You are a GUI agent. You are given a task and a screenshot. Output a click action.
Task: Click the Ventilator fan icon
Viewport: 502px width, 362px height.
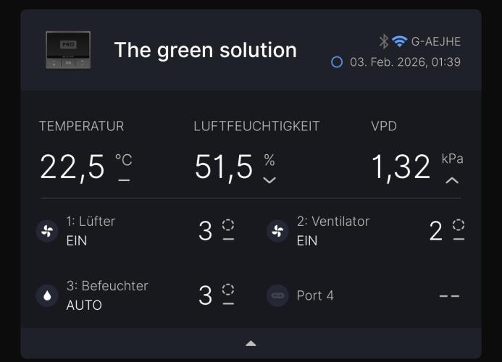tap(277, 231)
